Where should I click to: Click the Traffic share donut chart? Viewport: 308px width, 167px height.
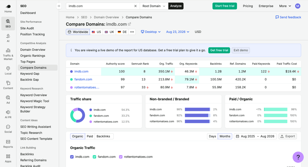[x=78, y=115]
